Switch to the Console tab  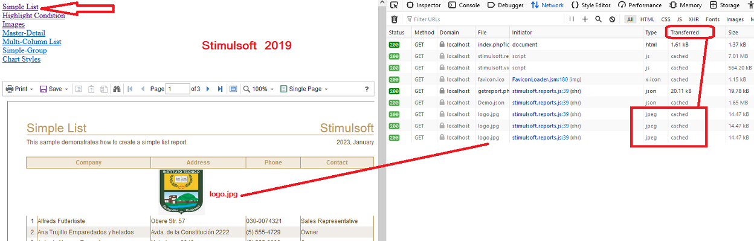coord(464,5)
